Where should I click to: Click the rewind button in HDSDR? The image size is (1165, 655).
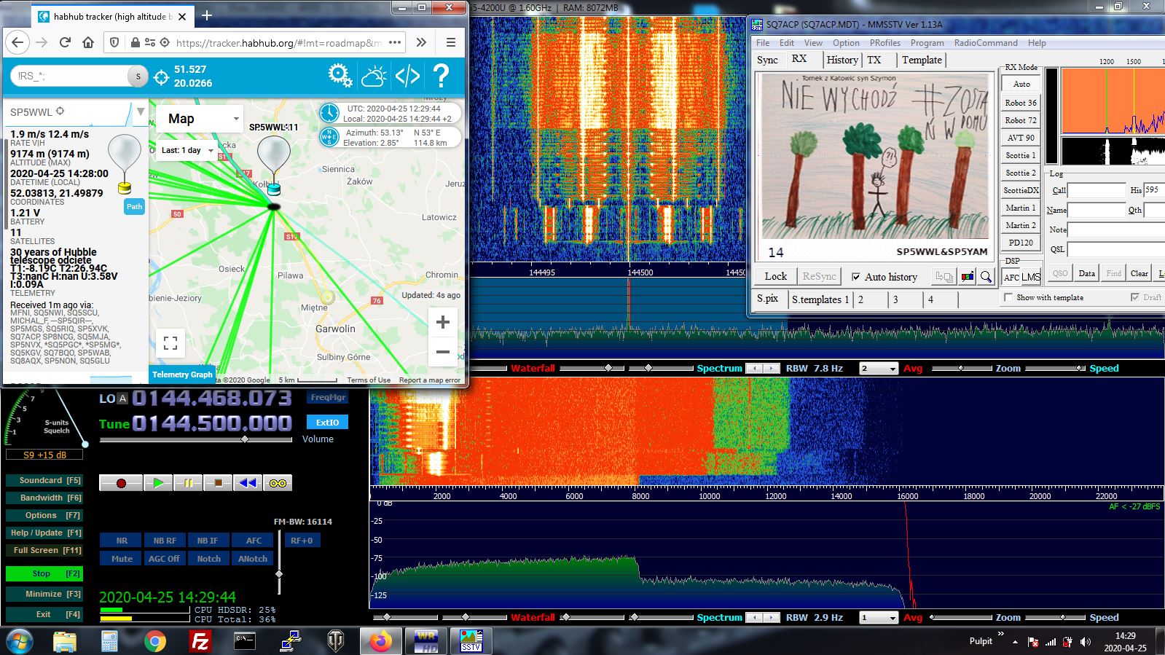(x=248, y=483)
